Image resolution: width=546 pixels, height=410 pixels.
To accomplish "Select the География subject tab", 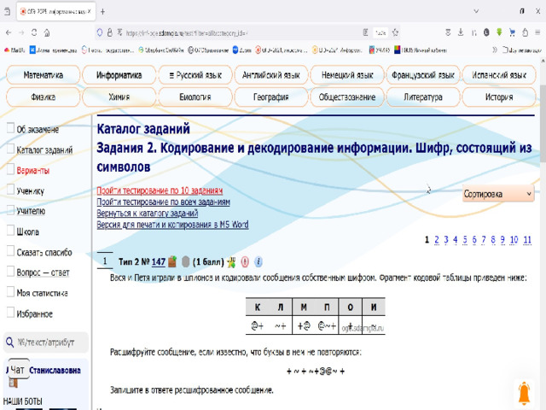I will [271, 97].
